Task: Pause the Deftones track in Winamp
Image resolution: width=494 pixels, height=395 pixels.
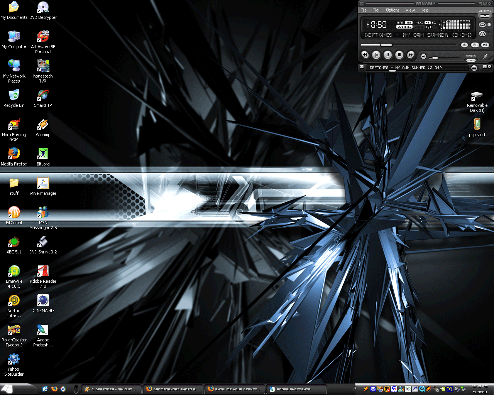Action: tap(388, 55)
